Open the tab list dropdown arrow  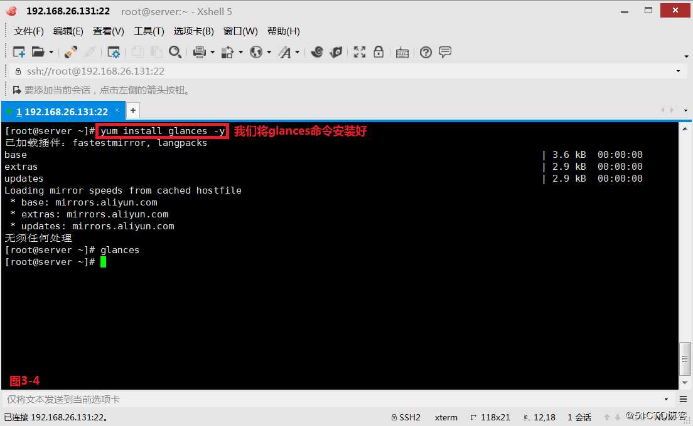coord(685,110)
